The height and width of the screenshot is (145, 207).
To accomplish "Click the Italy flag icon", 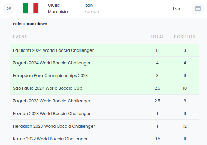I will pos(31,9).
